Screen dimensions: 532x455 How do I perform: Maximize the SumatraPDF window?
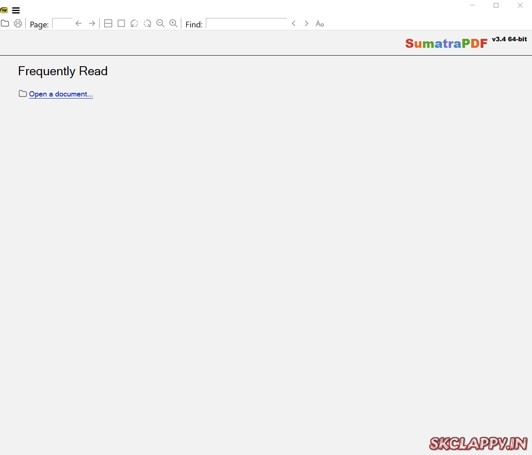coord(496,5)
